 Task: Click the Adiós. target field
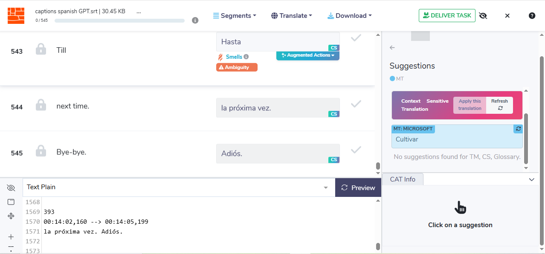coord(278,153)
